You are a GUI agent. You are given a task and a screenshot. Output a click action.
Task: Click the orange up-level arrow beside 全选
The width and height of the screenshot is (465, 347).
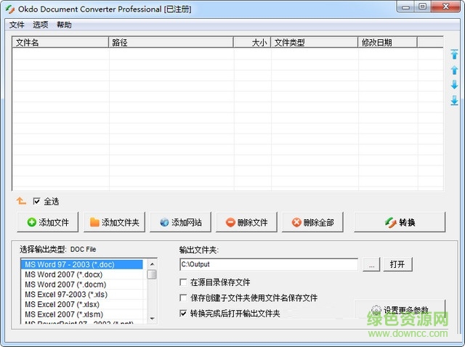(21, 201)
